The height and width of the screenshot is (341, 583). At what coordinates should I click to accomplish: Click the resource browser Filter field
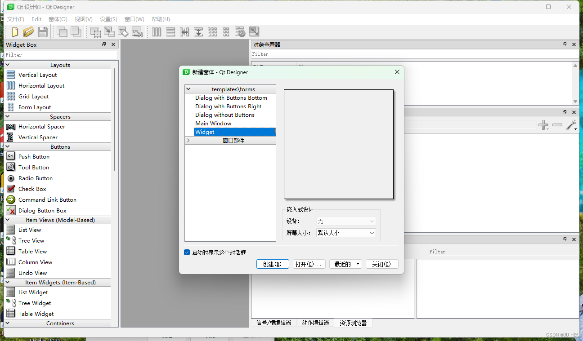pyautogui.click(x=502, y=252)
